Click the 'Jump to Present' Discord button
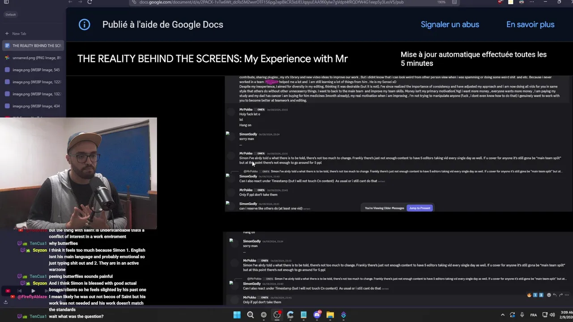This screenshot has height=322, width=573. click(x=419, y=208)
